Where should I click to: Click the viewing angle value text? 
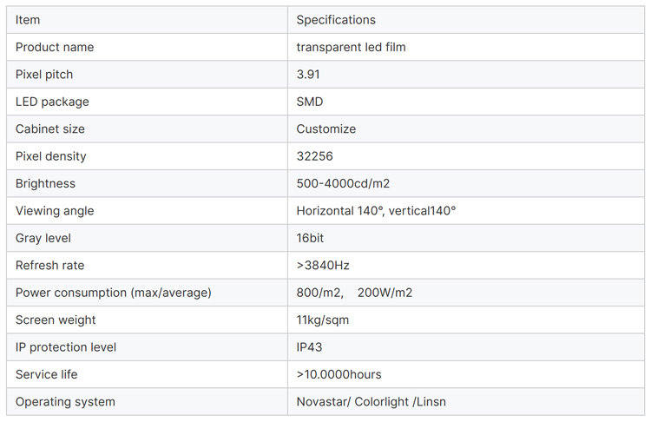(x=376, y=211)
